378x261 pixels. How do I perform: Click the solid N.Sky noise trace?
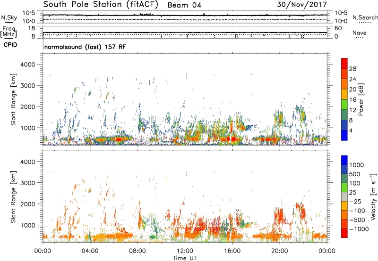pos(185,16)
